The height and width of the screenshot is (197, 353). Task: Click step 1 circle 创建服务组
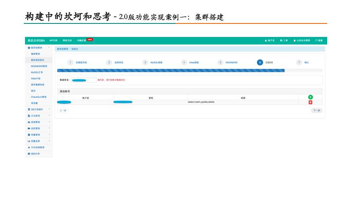coord(70,62)
